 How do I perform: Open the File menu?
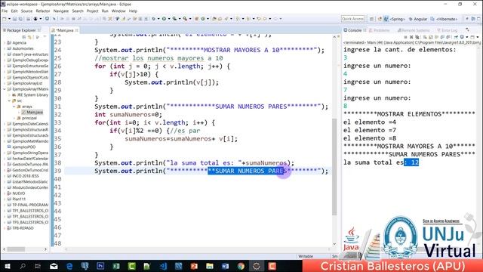[5, 11]
